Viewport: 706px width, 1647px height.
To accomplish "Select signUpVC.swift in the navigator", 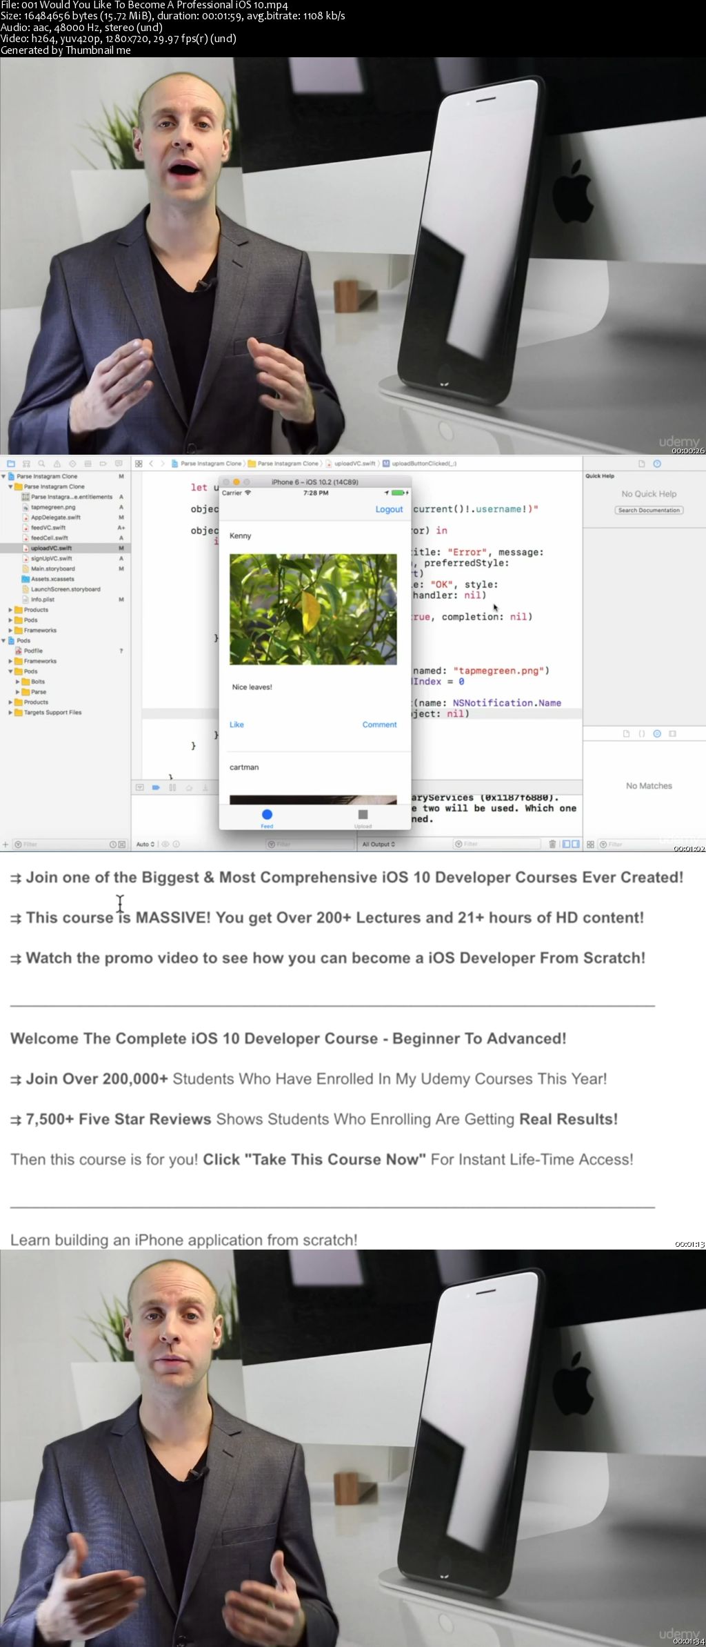I will (x=65, y=558).
